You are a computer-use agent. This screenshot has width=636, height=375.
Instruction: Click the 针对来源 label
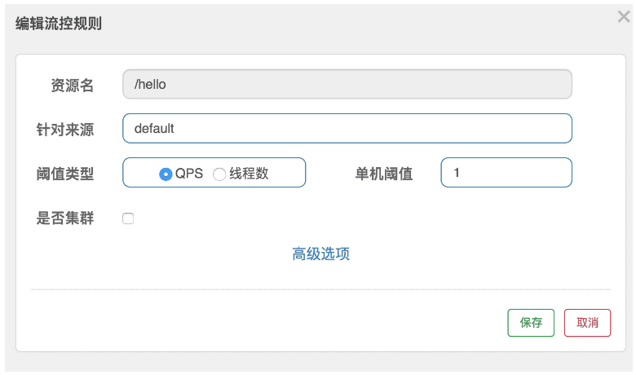(65, 130)
